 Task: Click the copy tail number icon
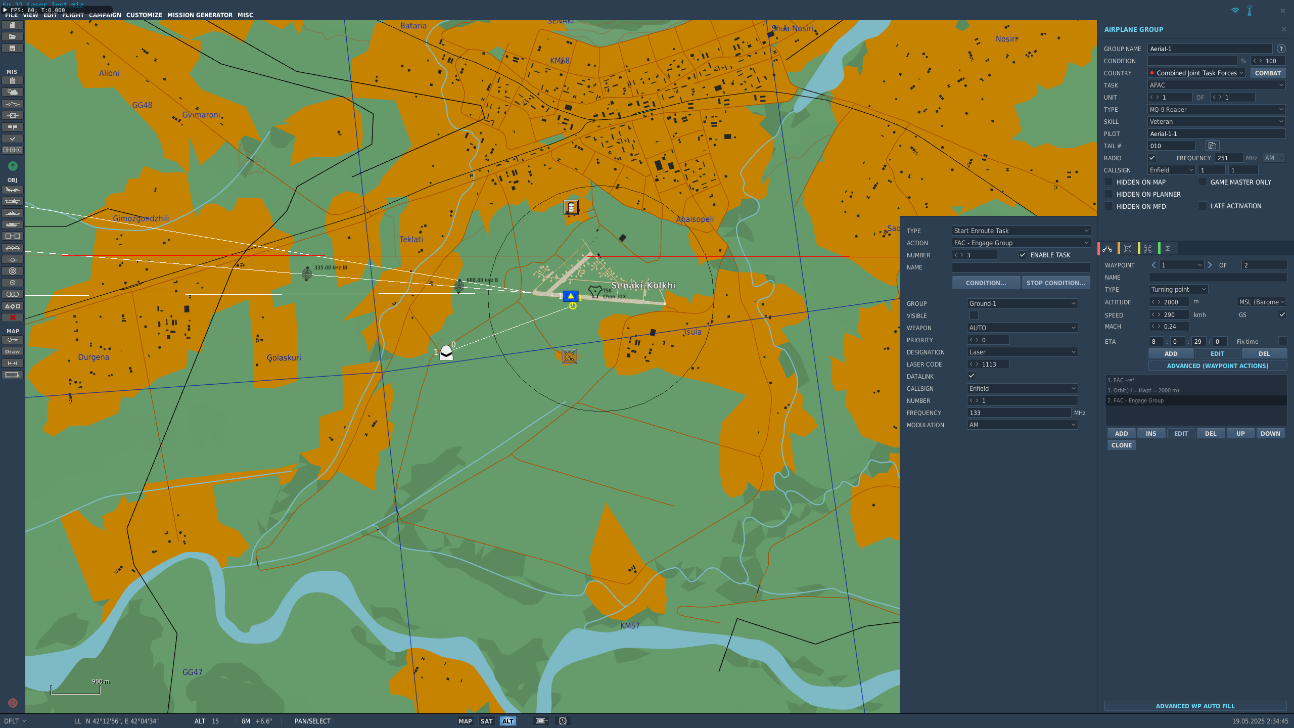click(1212, 146)
